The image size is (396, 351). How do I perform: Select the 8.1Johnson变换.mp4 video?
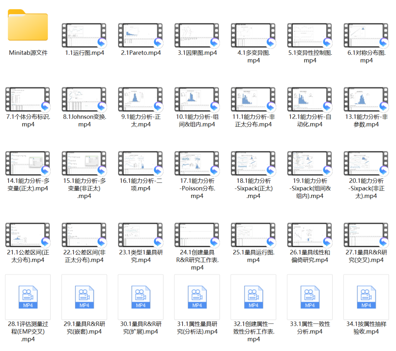[84, 100]
